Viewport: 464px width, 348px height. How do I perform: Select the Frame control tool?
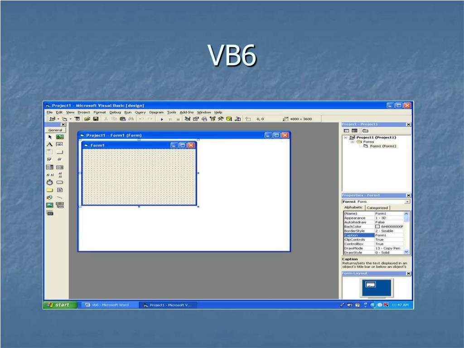[50, 152]
